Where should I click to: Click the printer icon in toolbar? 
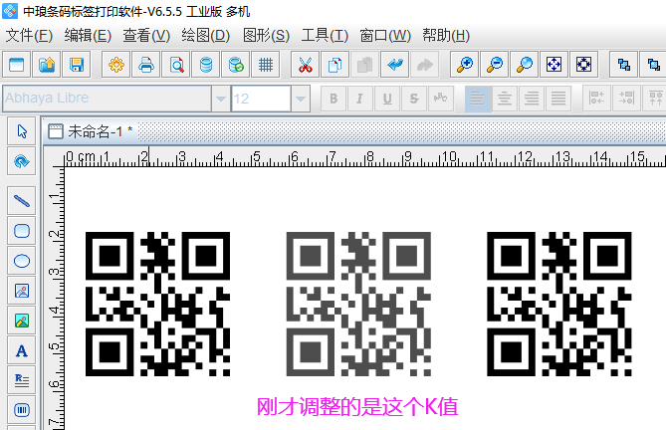tap(146, 66)
